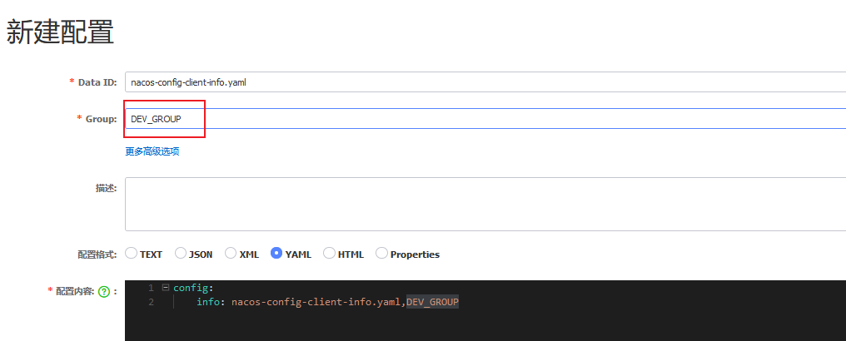Click into the Group input field
Viewport: 846px width, 341px height.
pos(483,119)
